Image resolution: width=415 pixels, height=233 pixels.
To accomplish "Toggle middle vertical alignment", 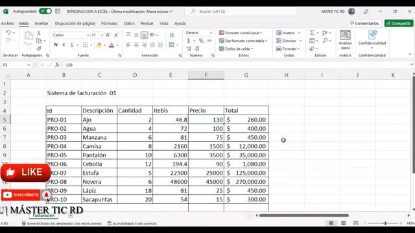I will (x=136, y=35).
